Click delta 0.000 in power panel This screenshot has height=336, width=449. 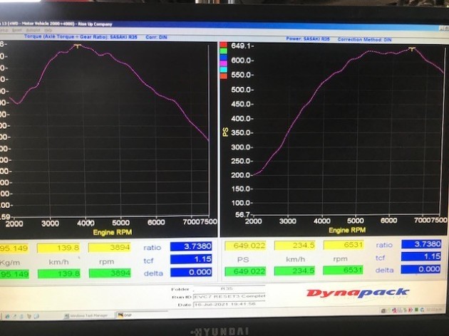pyautogui.click(x=420, y=269)
